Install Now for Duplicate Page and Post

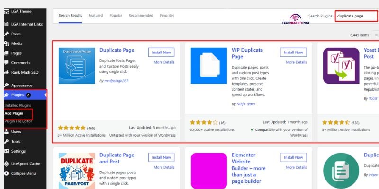161,157
